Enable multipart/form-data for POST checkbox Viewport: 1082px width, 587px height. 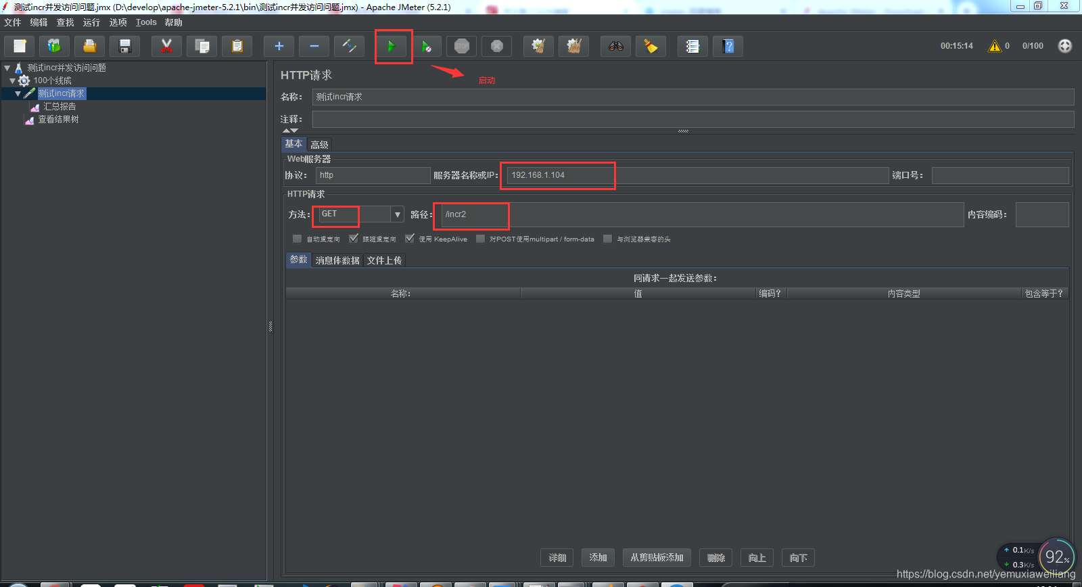[480, 239]
